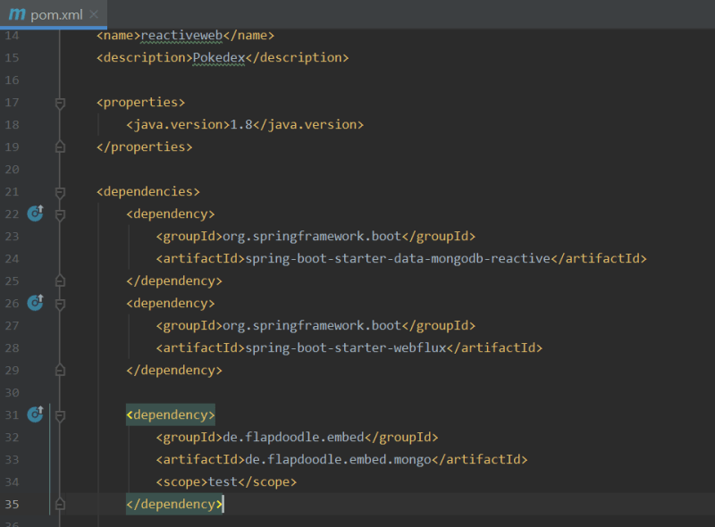715x527 pixels.
Task: Click the gutter icon beside the flapdoodle dependency
Action: coord(35,414)
